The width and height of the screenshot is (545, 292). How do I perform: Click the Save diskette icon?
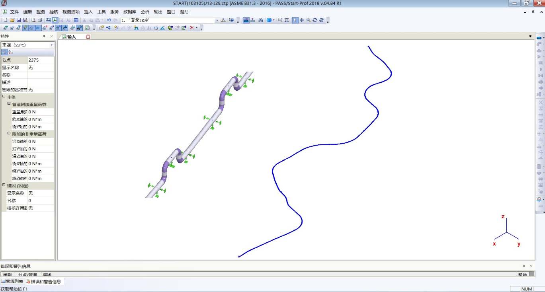click(19, 20)
